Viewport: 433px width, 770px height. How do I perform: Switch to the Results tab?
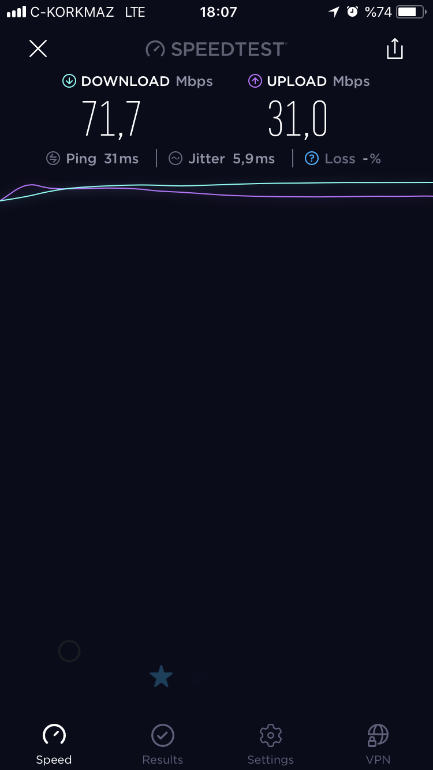tap(163, 744)
